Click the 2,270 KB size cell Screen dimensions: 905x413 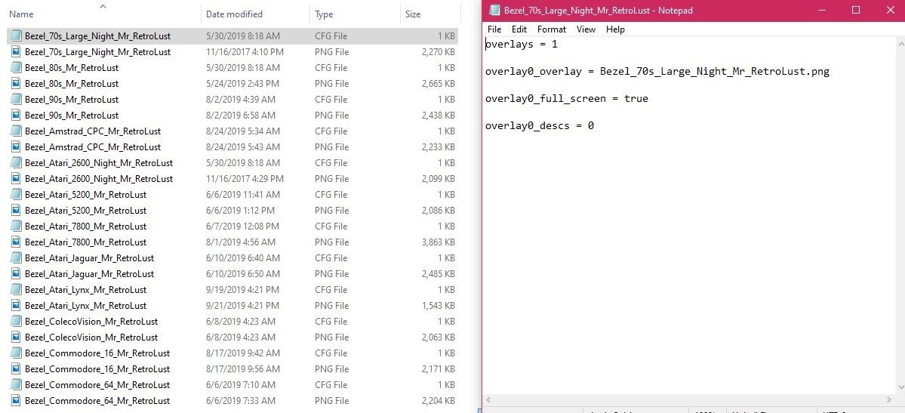(x=438, y=52)
